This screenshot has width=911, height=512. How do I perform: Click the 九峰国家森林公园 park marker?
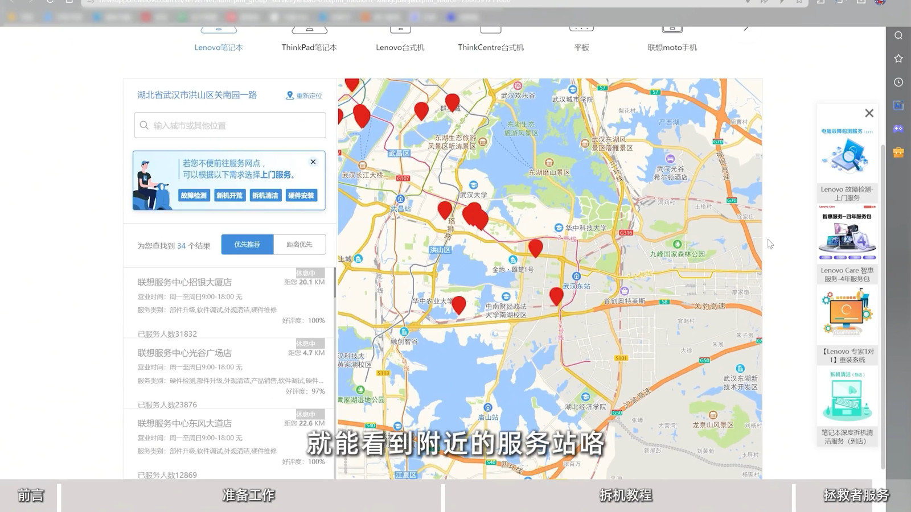[x=678, y=244]
